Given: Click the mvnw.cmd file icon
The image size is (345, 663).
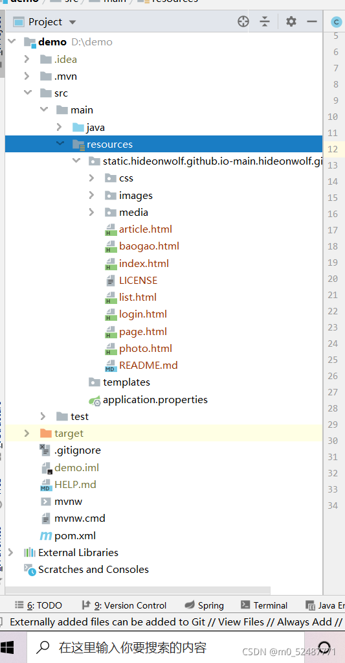Looking at the screenshot, I should point(45,518).
